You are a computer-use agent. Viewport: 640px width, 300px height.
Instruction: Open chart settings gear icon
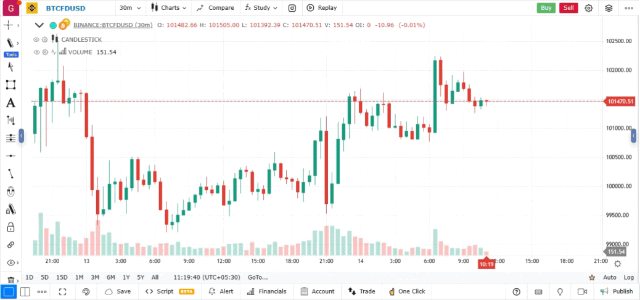[x=589, y=8]
